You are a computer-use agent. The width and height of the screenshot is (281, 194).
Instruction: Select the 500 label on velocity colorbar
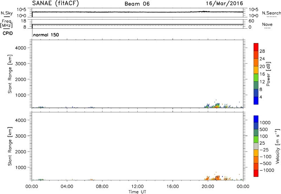click(x=263, y=130)
